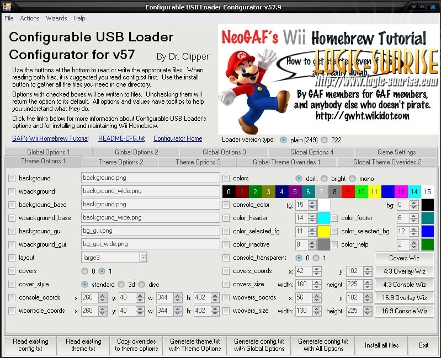Enable the console_transparent checkbox
The width and height of the screenshot is (441, 358).
(x=226, y=258)
